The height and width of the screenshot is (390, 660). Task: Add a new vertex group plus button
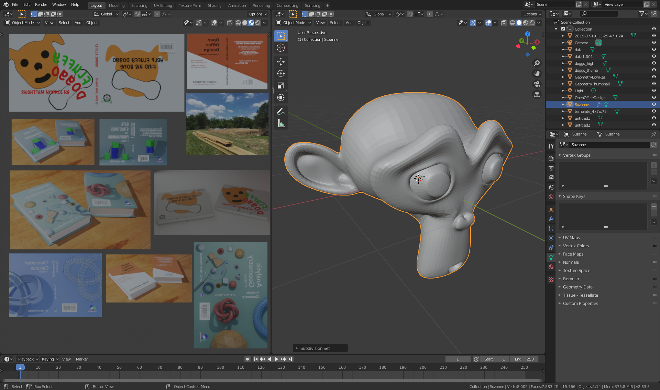coord(654,165)
